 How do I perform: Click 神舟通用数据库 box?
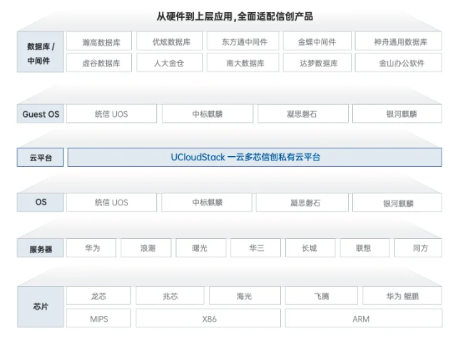coord(399,41)
